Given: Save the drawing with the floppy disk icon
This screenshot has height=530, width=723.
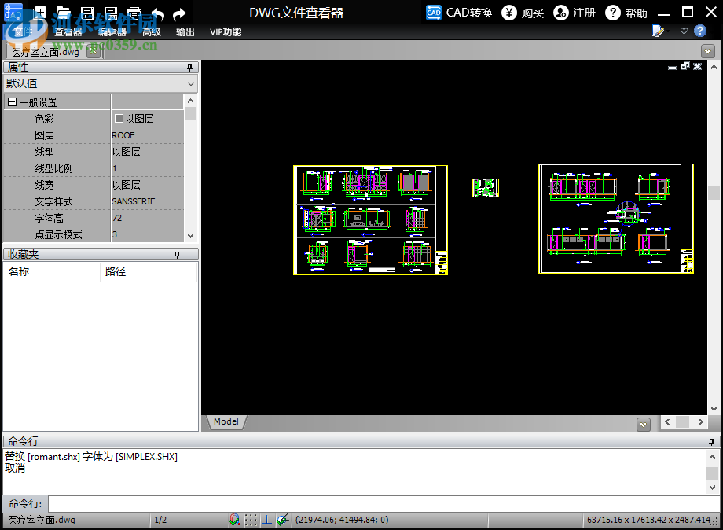Looking at the screenshot, I should point(87,13).
